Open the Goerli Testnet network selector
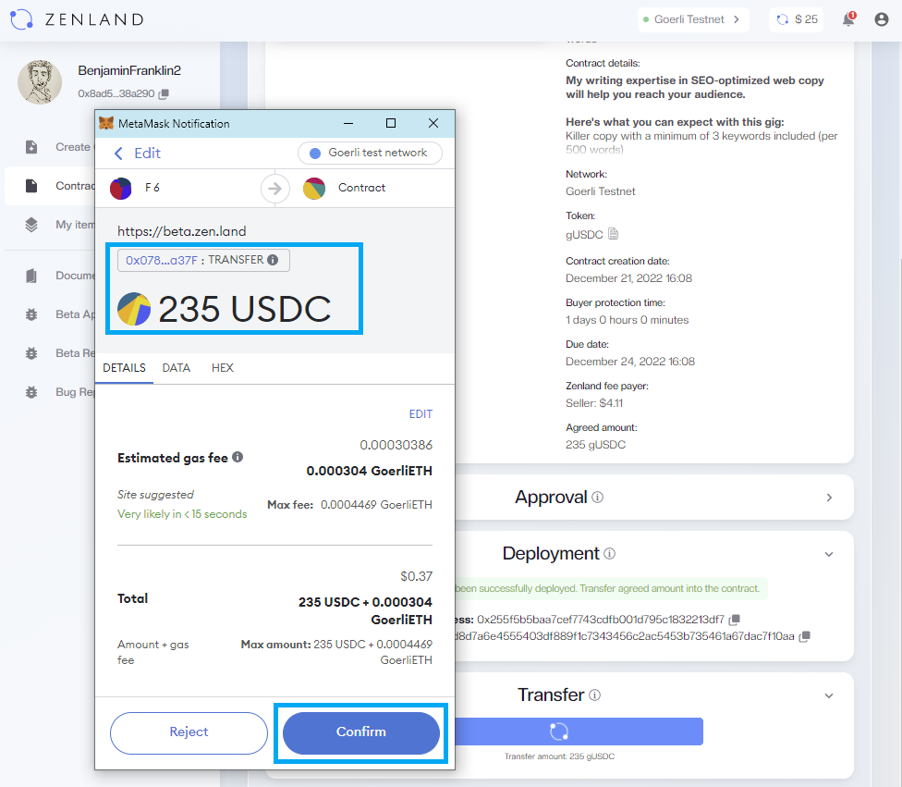 pyautogui.click(x=692, y=19)
